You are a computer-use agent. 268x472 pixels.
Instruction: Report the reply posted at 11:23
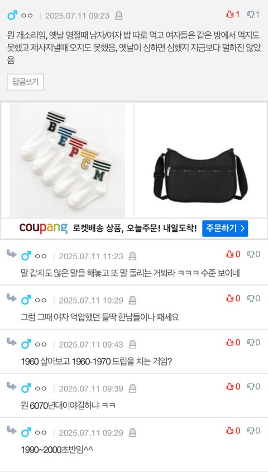pyautogui.click(x=132, y=256)
